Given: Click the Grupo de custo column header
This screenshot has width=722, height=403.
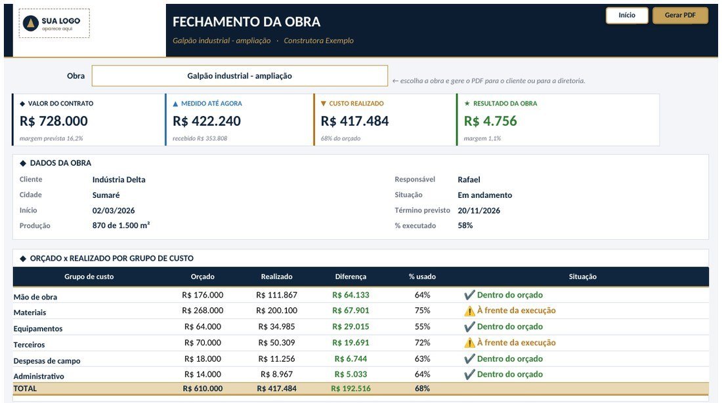Looking at the screenshot, I should click(89, 277).
